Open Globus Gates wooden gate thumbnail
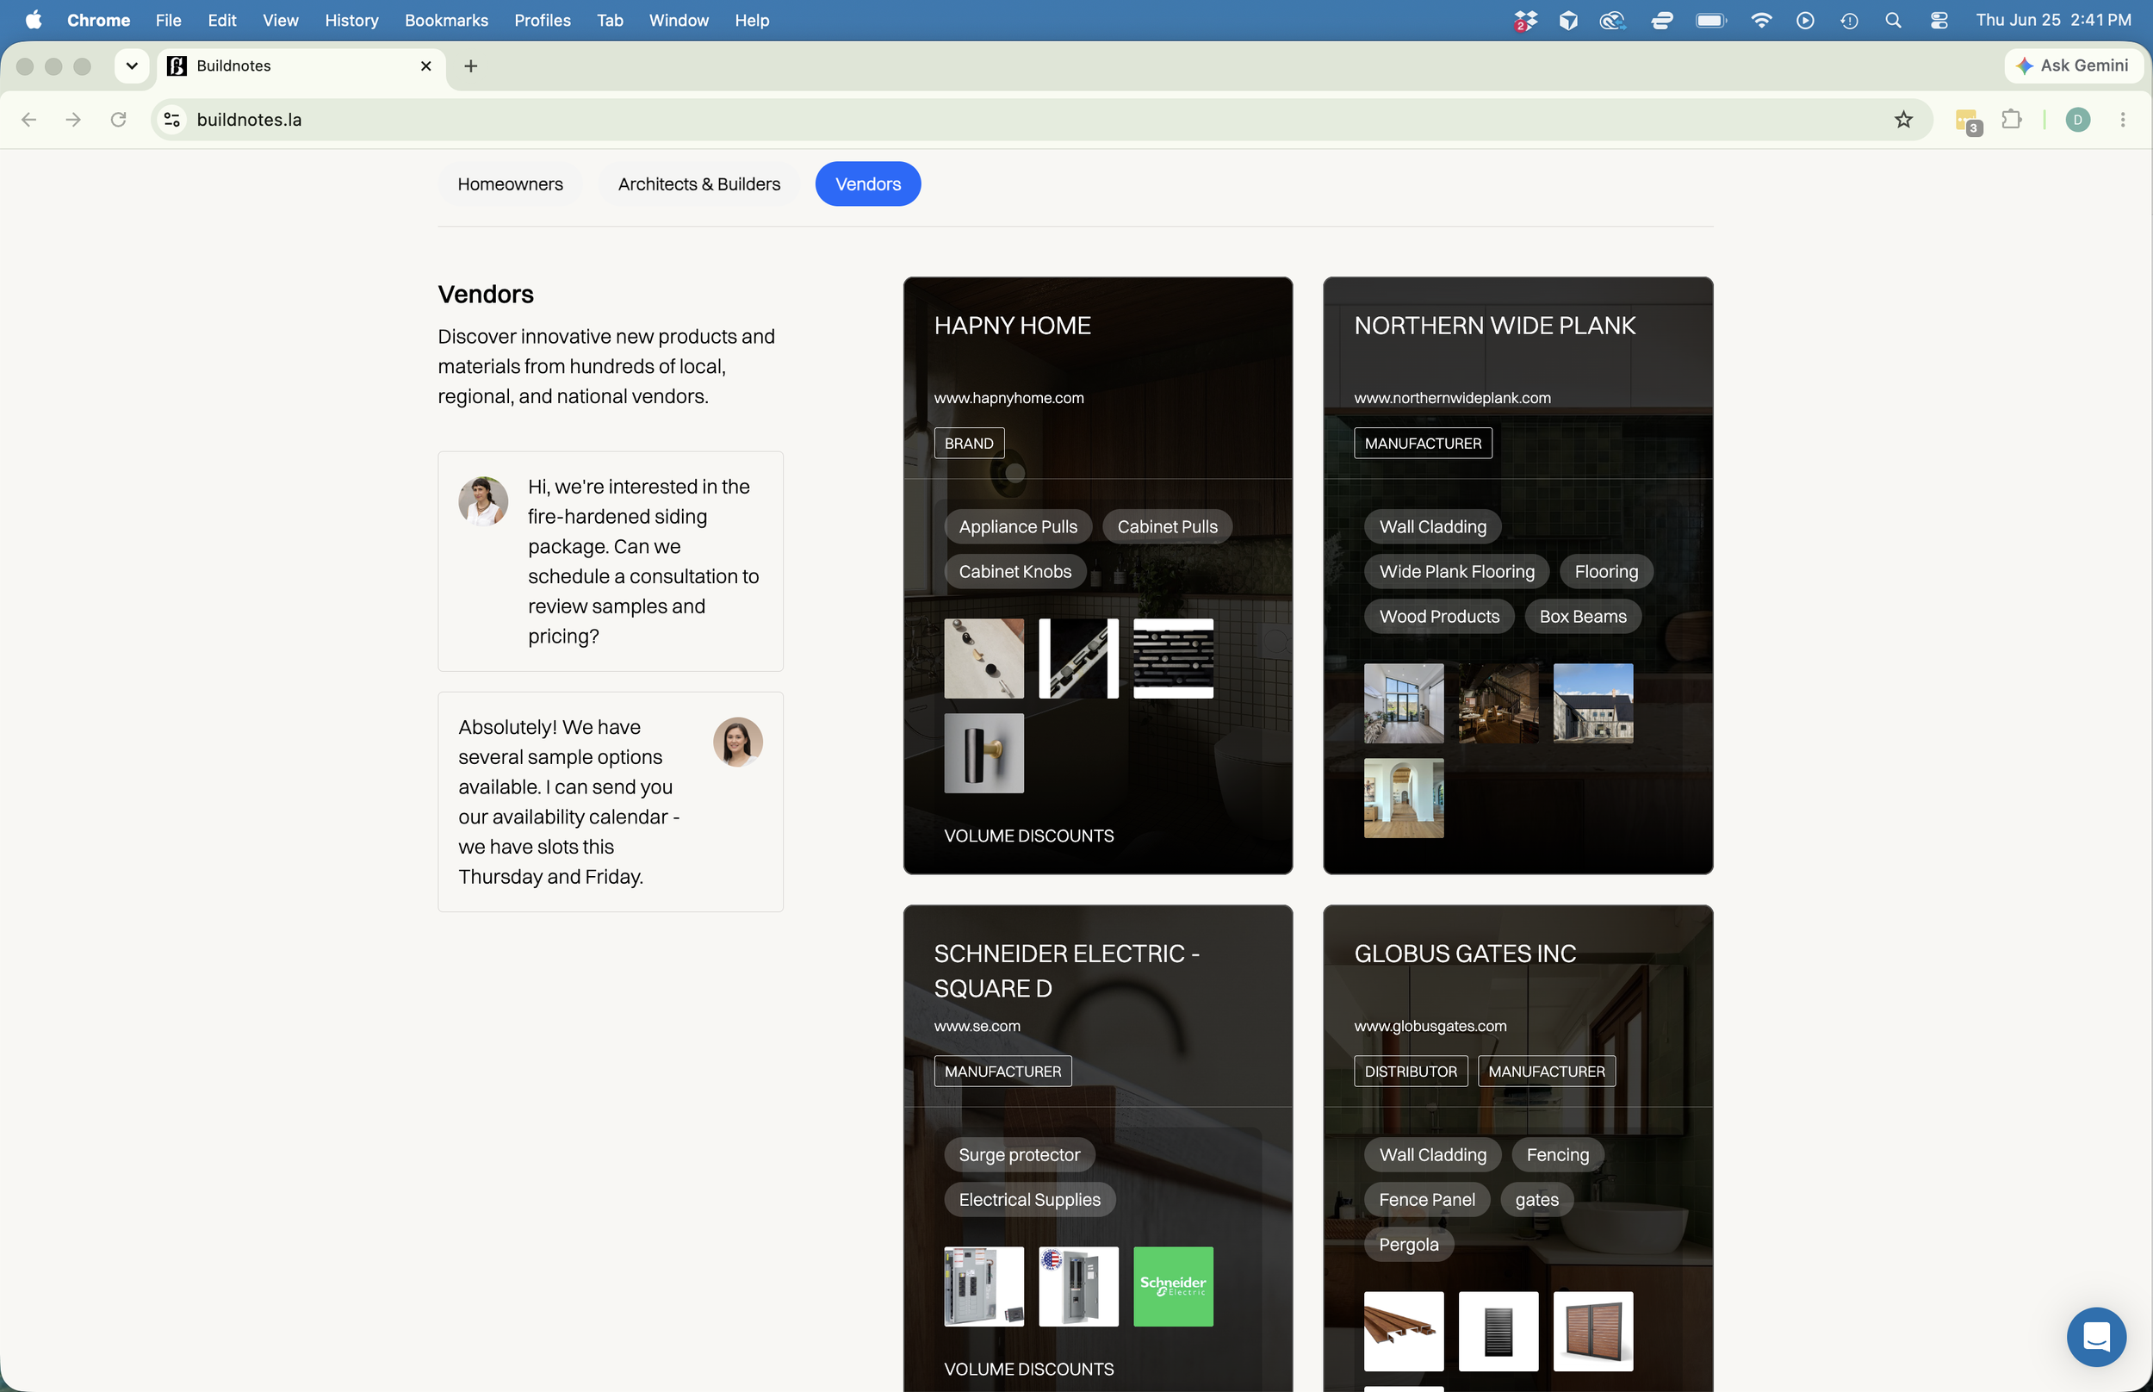 pyautogui.click(x=1592, y=1332)
